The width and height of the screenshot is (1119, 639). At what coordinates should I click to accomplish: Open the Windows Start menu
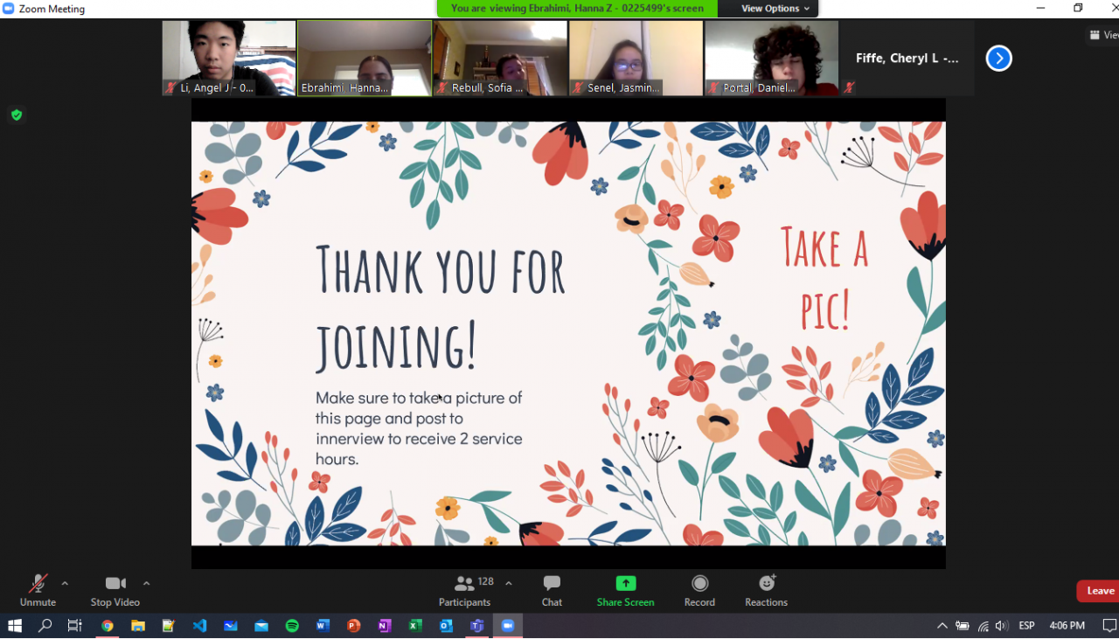tap(15, 626)
